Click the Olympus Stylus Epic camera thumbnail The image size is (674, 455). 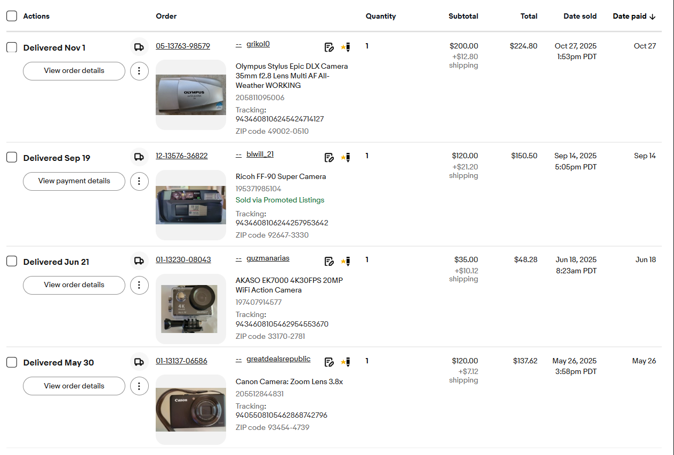tap(191, 95)
